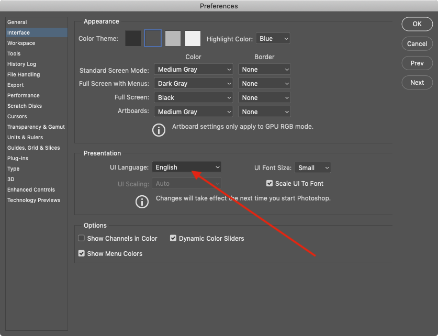Expand the UI Font Size dropdown
This screenshot has height=336, width=438.
tap(312, 167)
